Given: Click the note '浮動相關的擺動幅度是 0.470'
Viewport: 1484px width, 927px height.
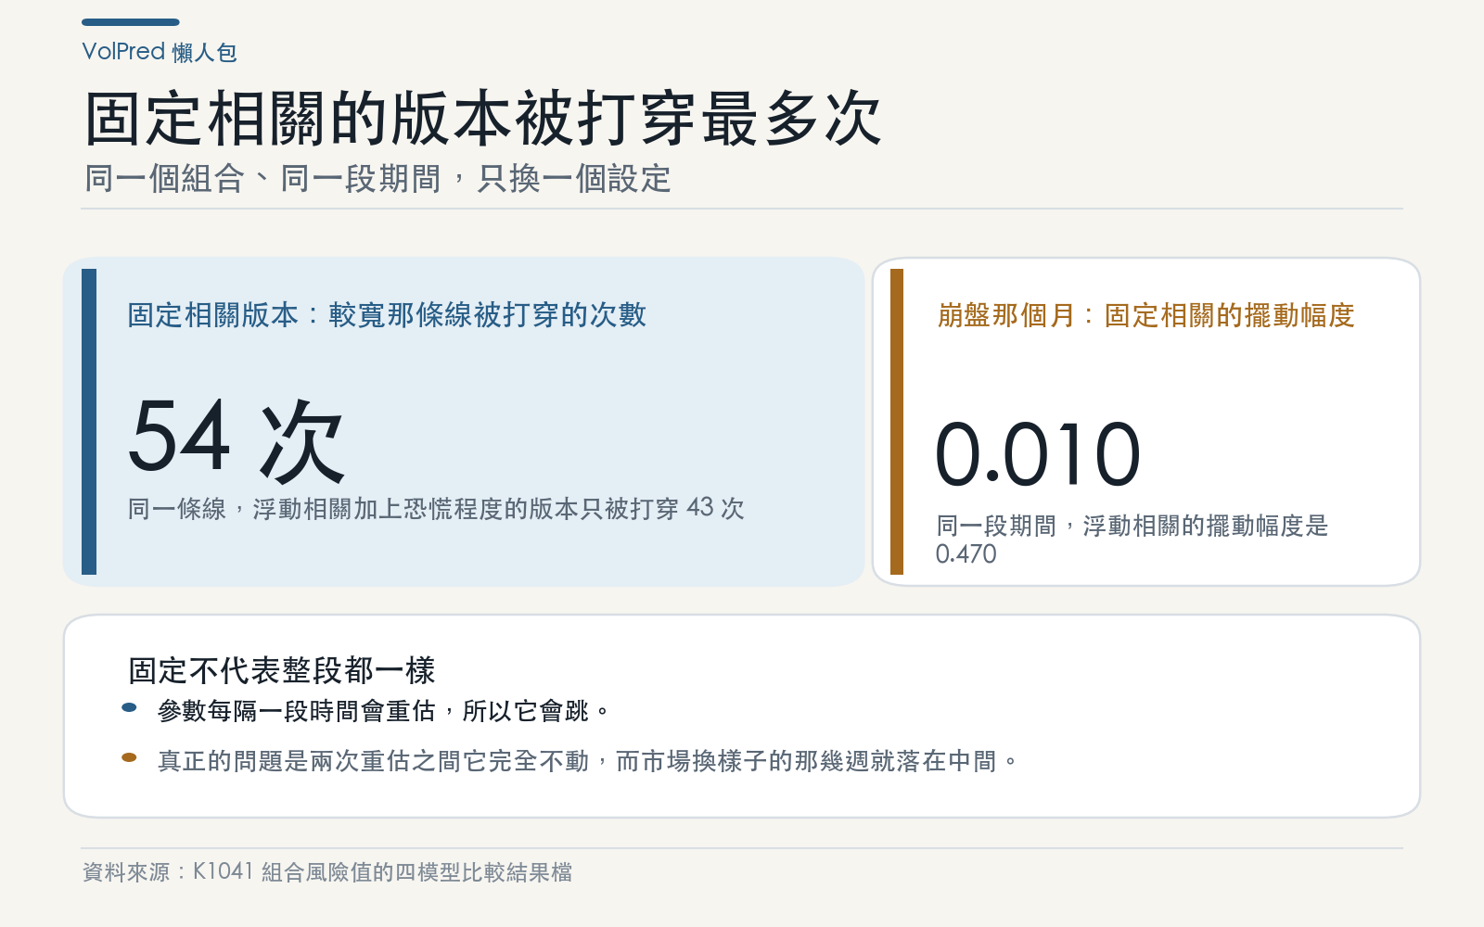Looking at the screenshot, I should tap(1132, 540).
